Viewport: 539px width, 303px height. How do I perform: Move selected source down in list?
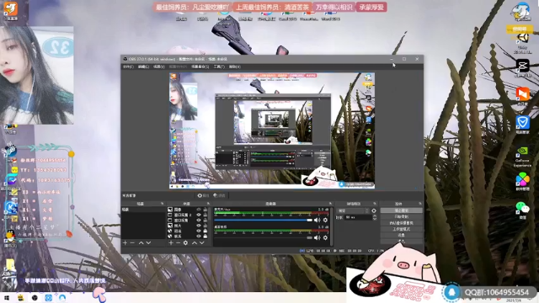[202, 243]
